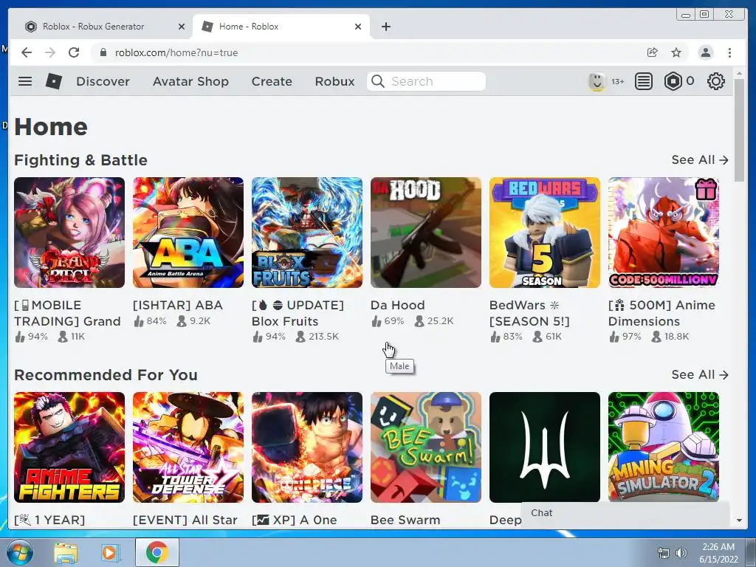Bookmark this page with the star icon
This screenshot has height=567, width=756.
point(676,52)
